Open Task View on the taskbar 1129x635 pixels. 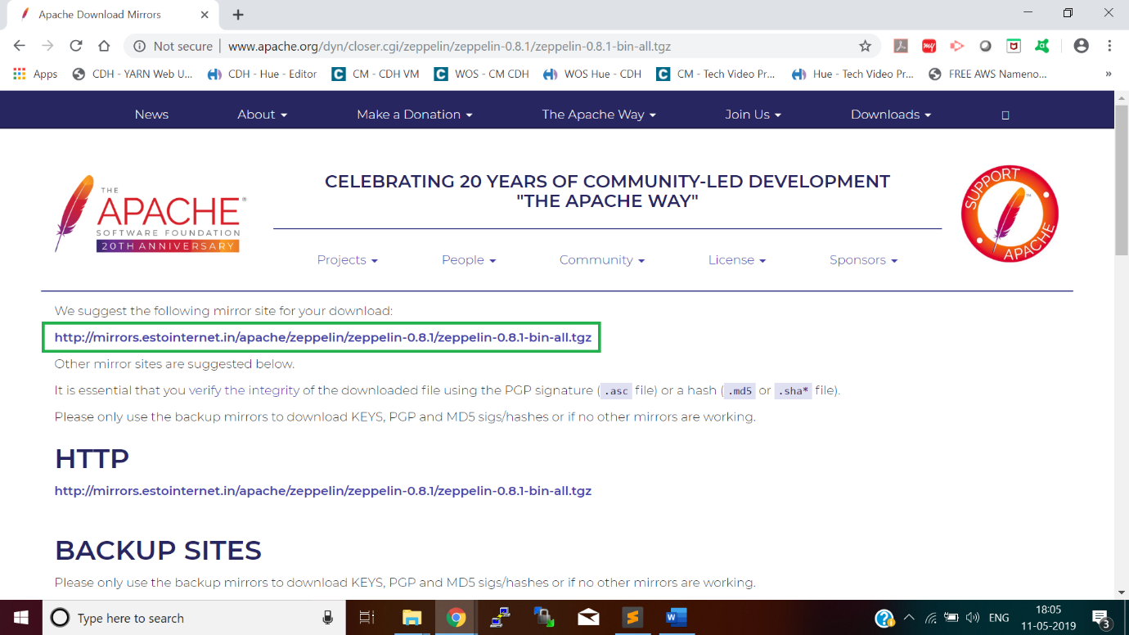click(367, 618)
